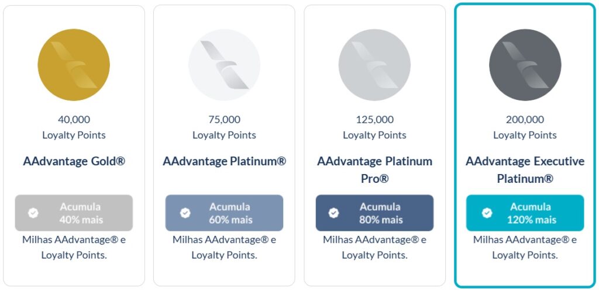Click the gold AAdvantage Gold badge icon

coord(74,65)
